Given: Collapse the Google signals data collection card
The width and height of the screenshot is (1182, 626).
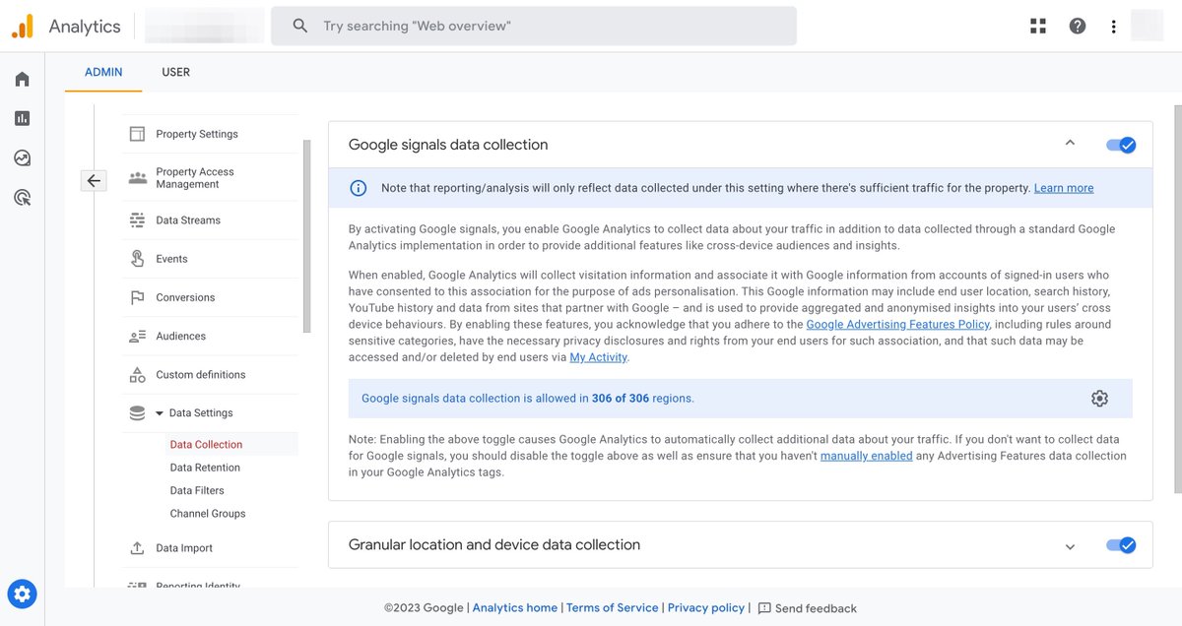Looking at the screenshot, I should pyautogui.click(x=1070, y=144).
